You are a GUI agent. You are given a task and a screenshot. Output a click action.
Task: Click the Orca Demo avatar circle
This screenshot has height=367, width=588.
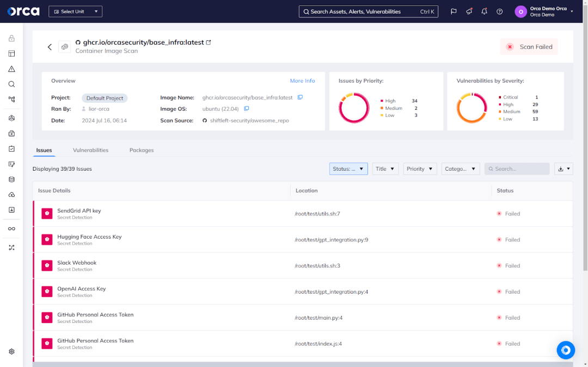[520, 11]
